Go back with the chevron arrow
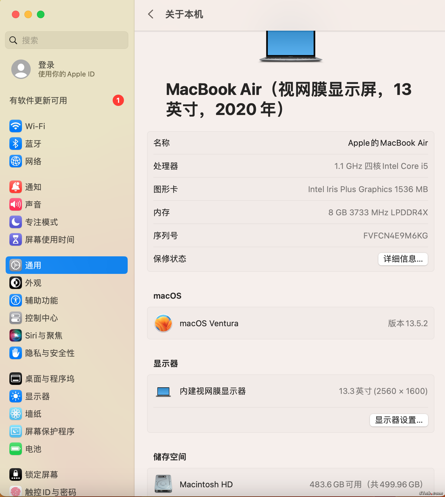The width and height of the screenshot is (445, 497). pos(151,14)
